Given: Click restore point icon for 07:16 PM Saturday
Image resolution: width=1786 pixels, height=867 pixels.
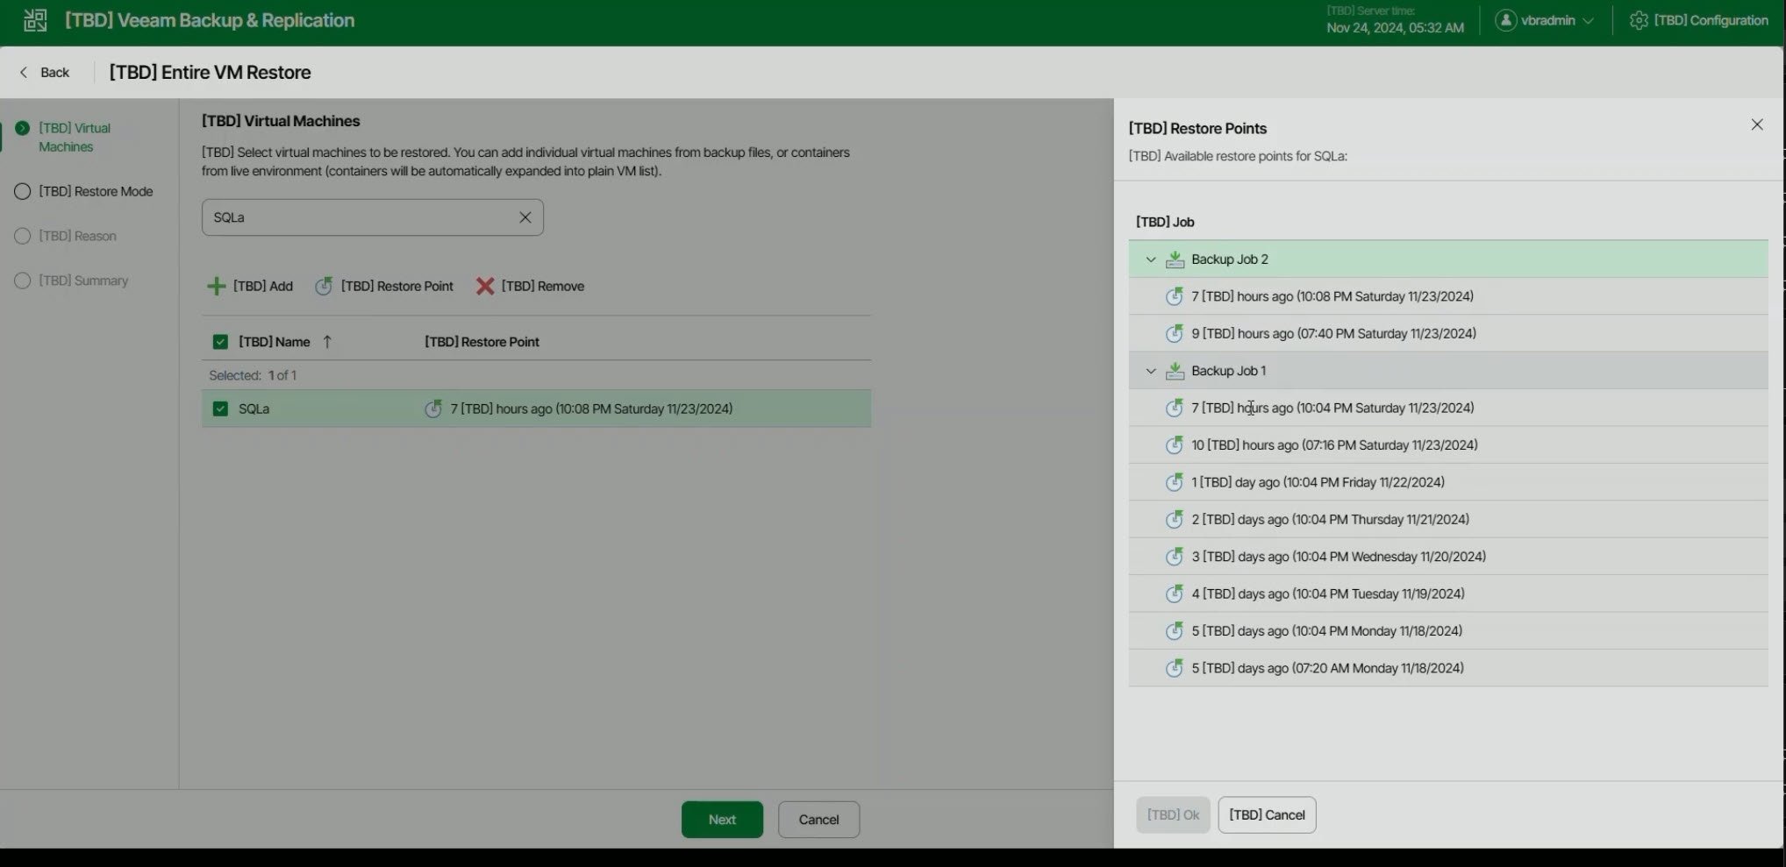Looking at the screenshot, I should pos(1174,444).
